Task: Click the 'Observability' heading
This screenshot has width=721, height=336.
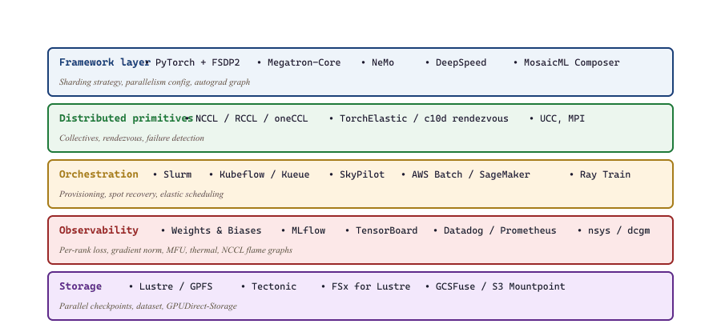Action: click(99, 230)
